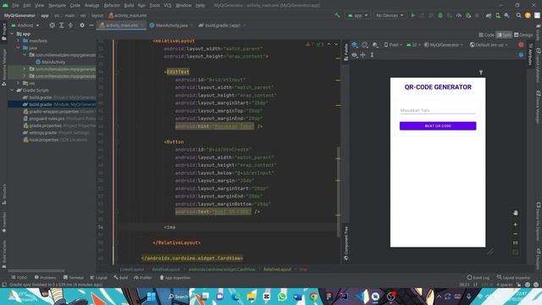Click the purple QR code button in preview
Screen dimensions: 542x305
pos(438,126)
